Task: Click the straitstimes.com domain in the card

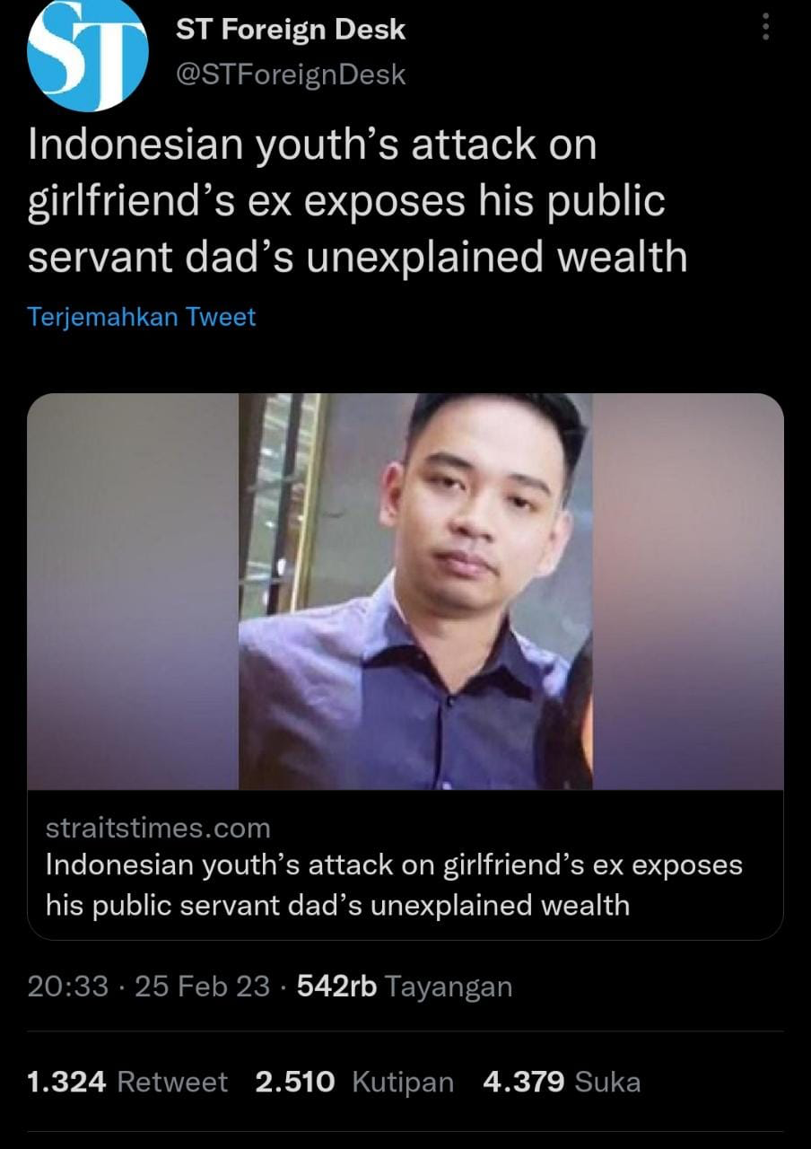Action: 158,827
